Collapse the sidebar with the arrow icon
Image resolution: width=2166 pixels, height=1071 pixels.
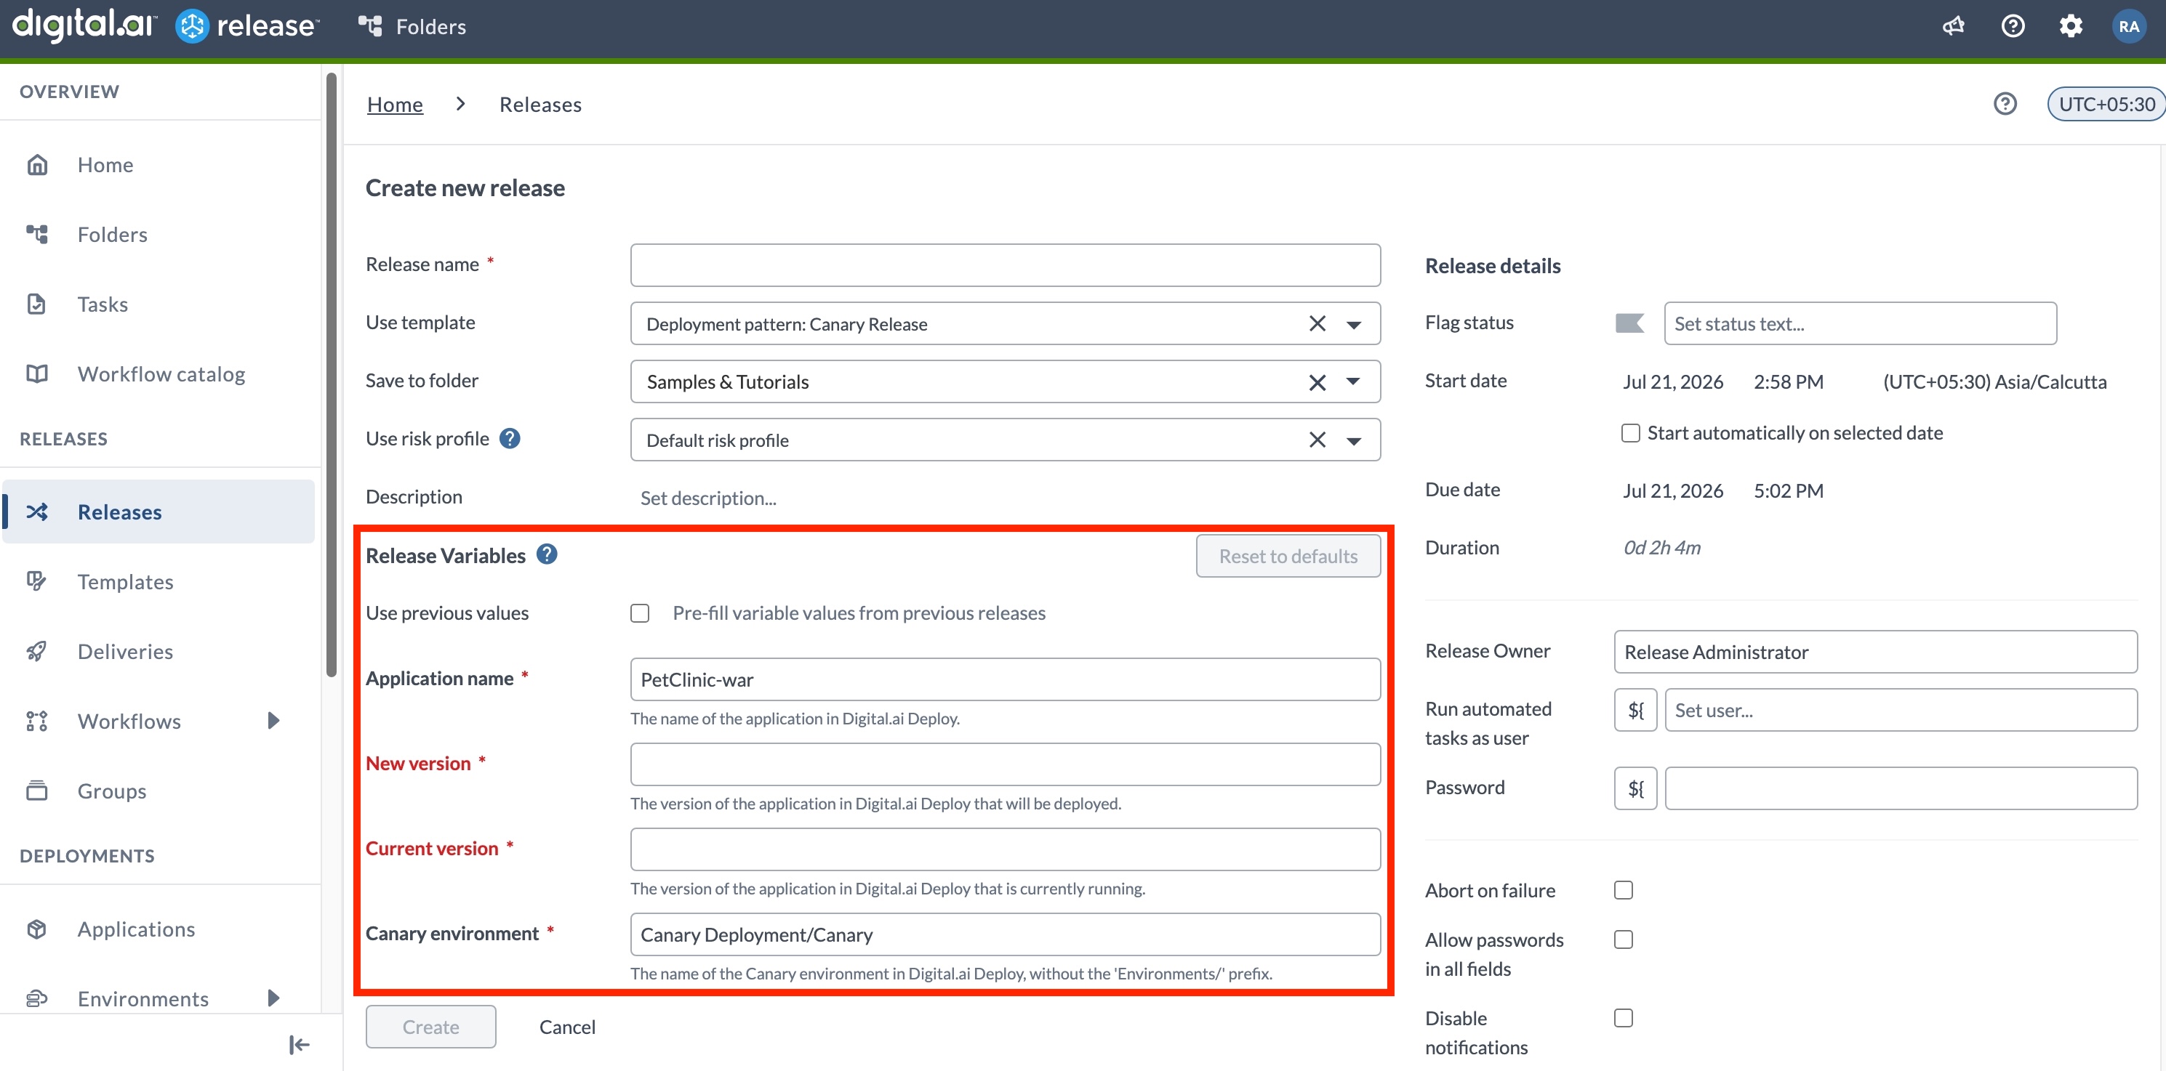(299, 1044)
